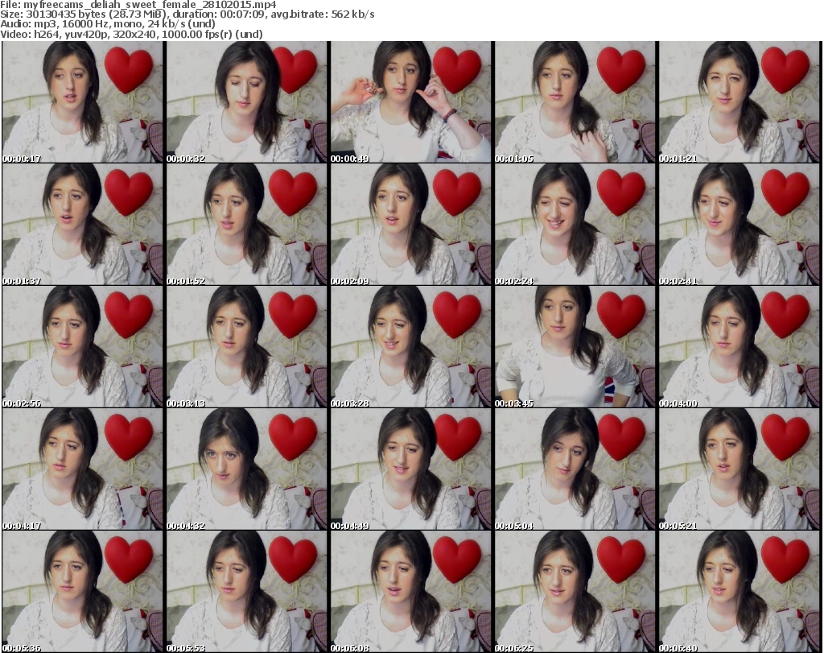Open the frame timestamped 00:02:41
This screenshot has height=653, width=824.
click(x=740, y=225)
